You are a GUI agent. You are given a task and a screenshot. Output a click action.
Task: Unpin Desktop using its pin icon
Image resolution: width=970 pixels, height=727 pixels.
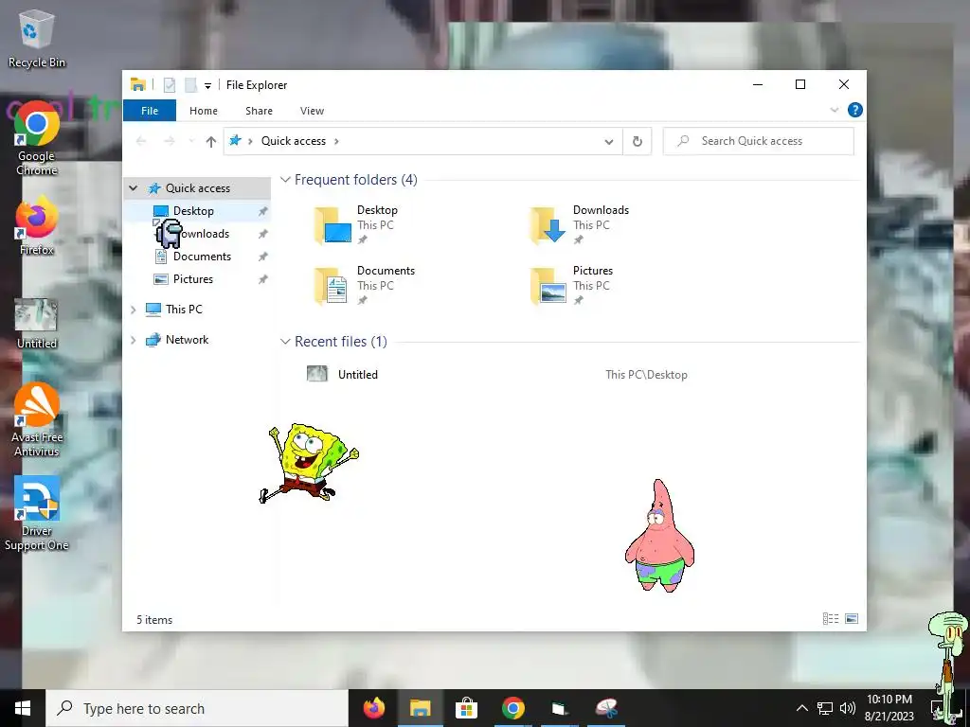coord(263,211)
